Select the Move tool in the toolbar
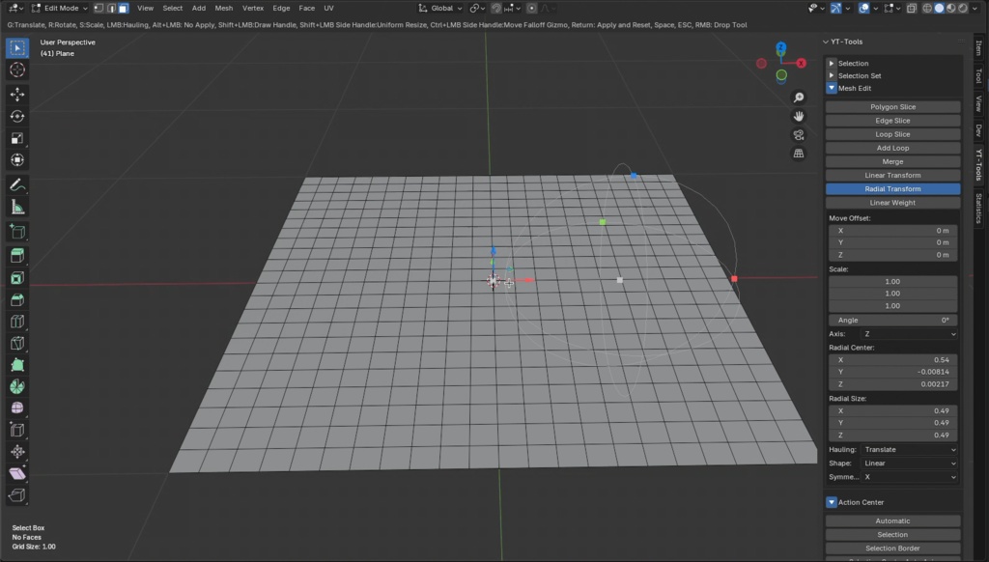The width and height of the screenshot is (989, 562). click(16, 95)
